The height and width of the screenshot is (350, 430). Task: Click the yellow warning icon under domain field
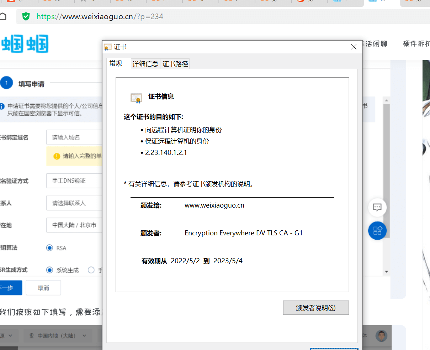pyautogui.click(x=57, y=156)
